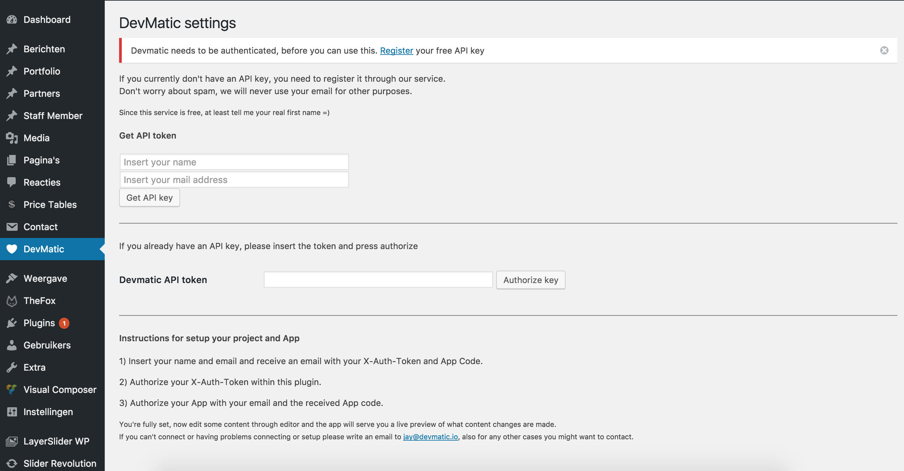Image resolution: width=904 pixels, height=471 pixels.
Task: Click the Plugins plug icon
Action: [11, 323]
